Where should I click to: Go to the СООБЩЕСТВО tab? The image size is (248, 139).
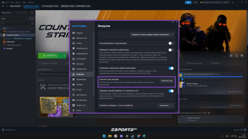(50, 6)
